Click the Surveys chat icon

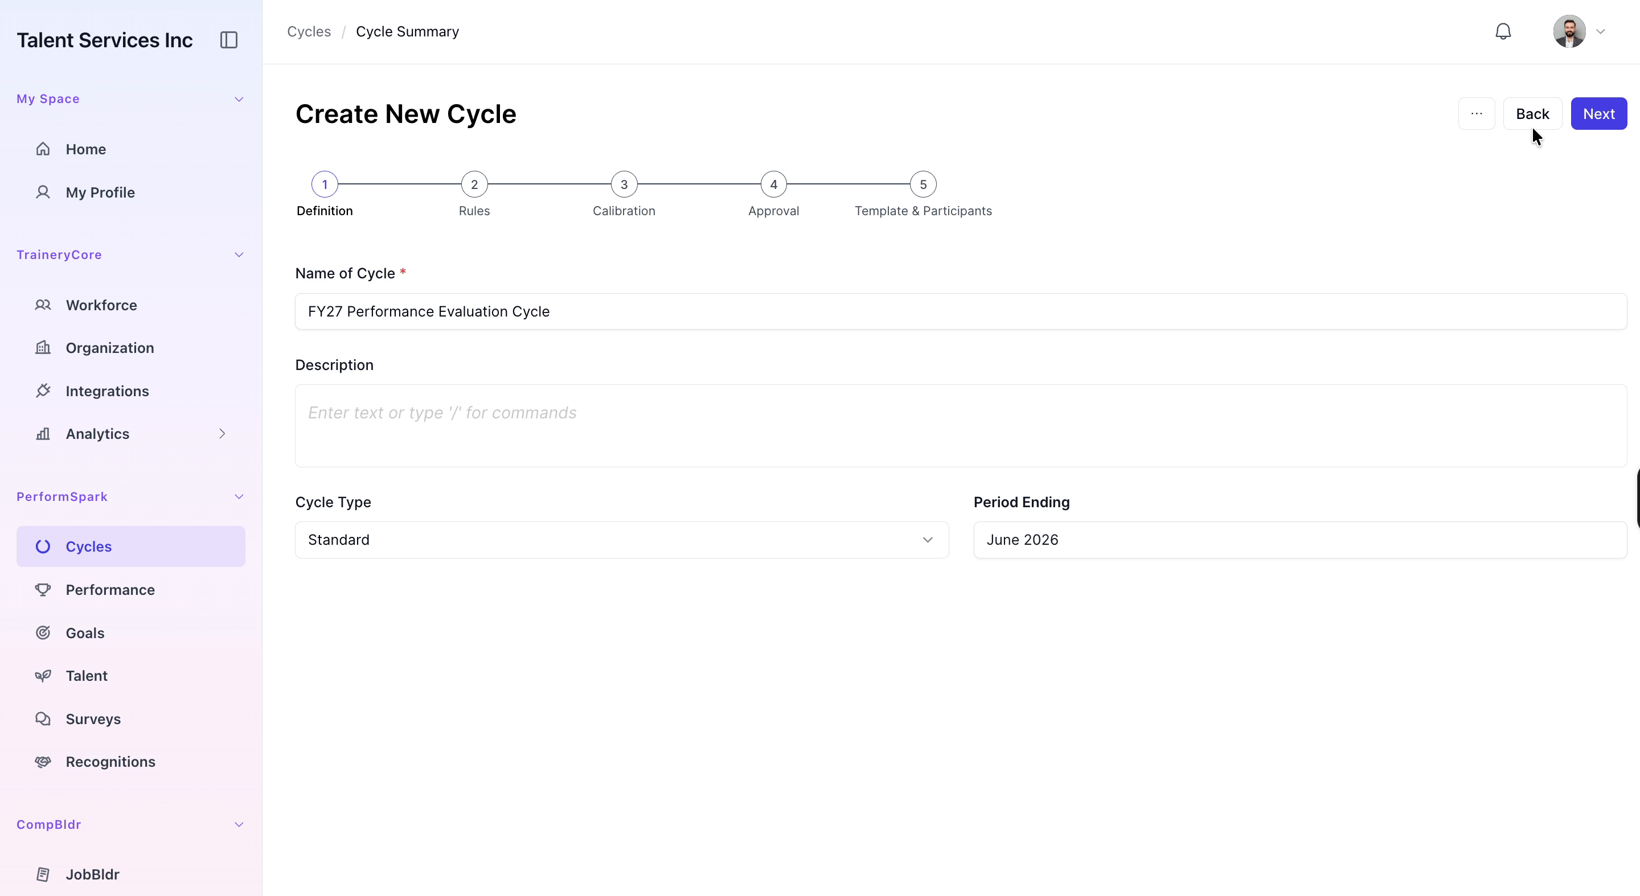click(43, 718)
